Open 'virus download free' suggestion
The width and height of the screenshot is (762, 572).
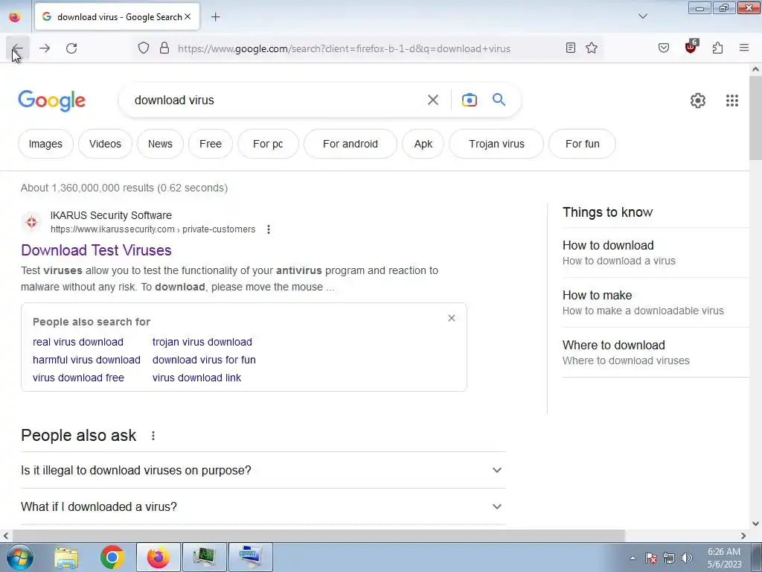click(78, 378)
